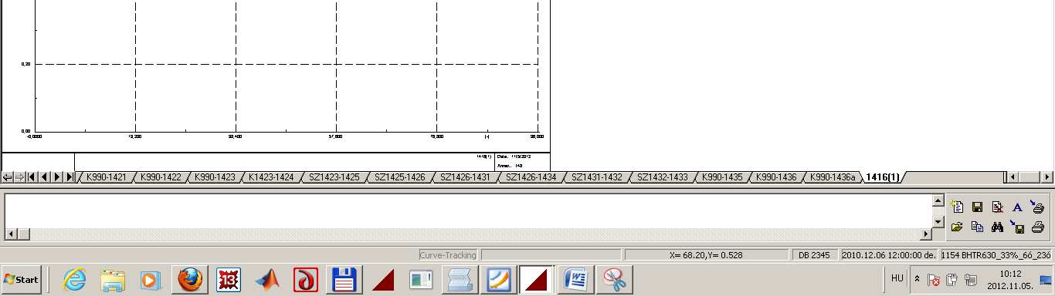Click the first dark red triangle taskbar icon

tap(383, 280)
